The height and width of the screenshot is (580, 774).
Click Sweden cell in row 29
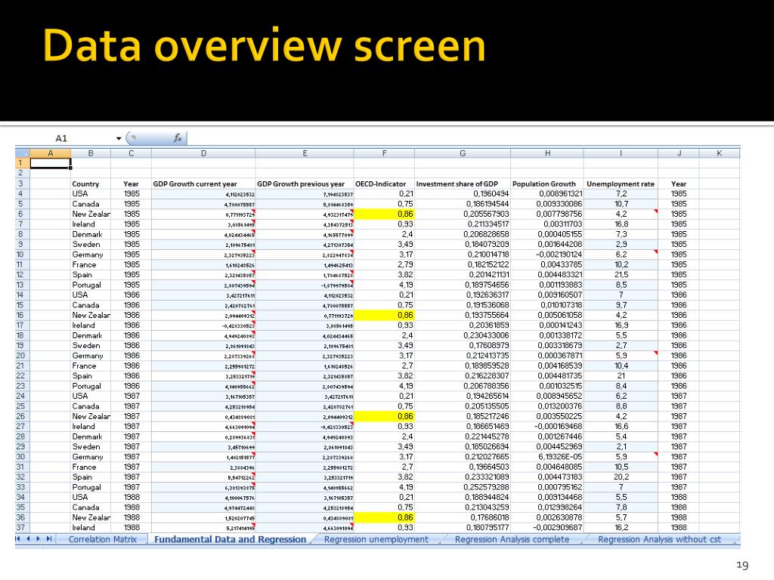coord(91,447)
